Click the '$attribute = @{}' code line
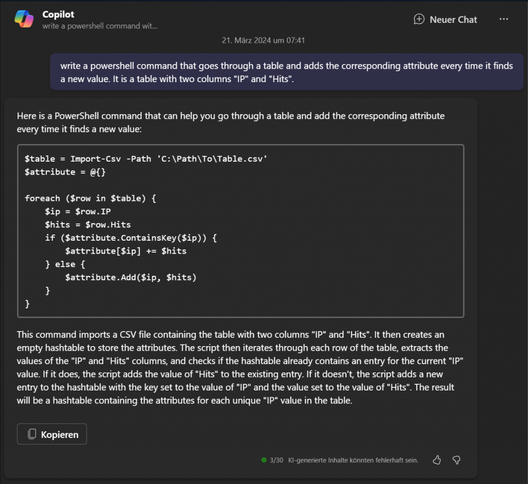The width and height of the screenshot is (528, 484). point(65,171)
